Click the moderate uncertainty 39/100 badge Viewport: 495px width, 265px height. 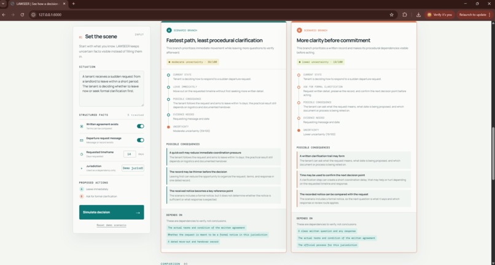(193, 62)
